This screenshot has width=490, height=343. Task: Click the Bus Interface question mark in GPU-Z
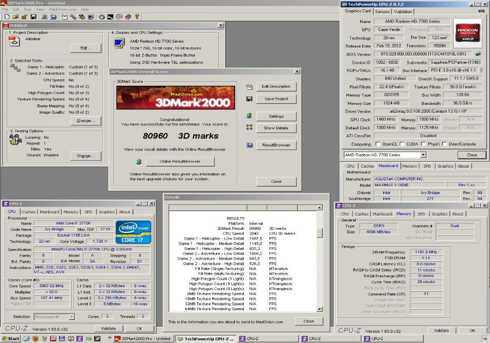[481, 70]
